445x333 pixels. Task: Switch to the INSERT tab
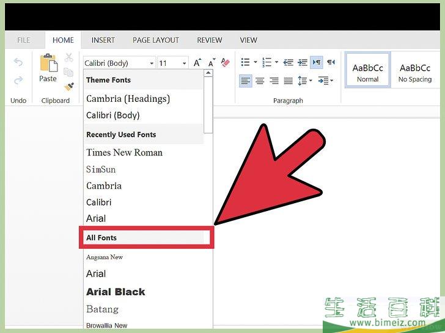(103, 40)
